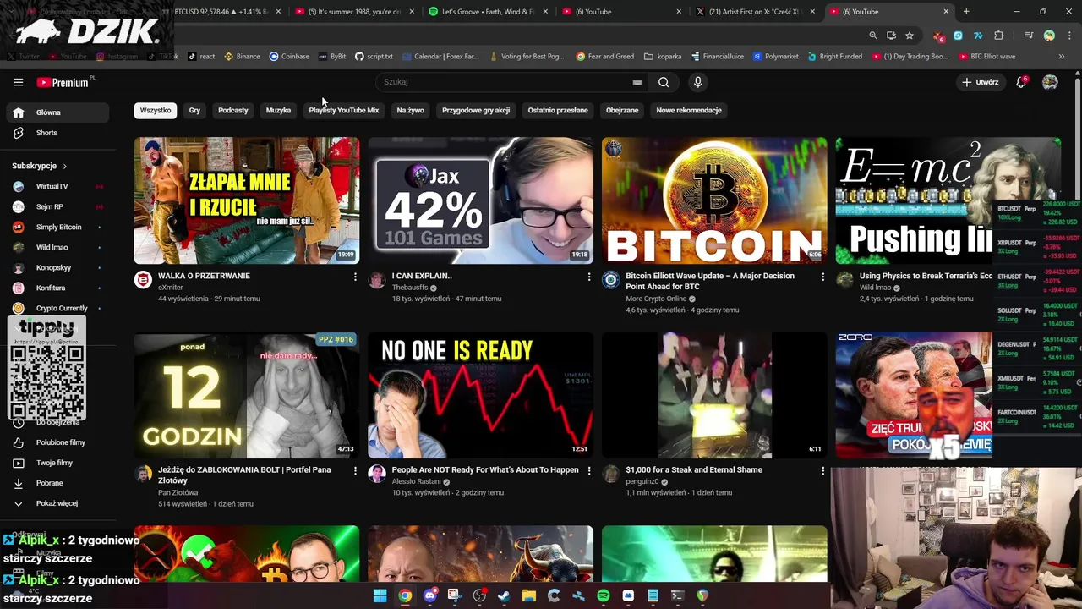Go to YouTube Premium home logo

(63, 82)
